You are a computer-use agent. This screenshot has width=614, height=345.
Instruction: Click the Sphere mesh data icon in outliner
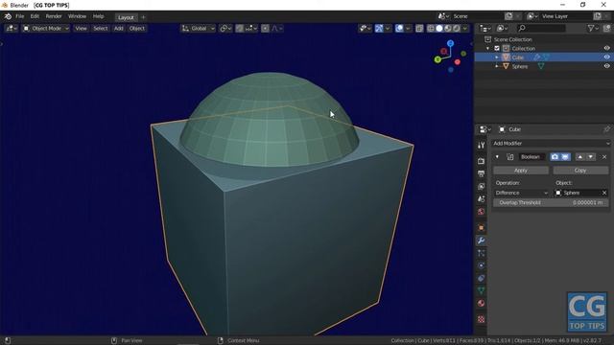pos(541,66)
